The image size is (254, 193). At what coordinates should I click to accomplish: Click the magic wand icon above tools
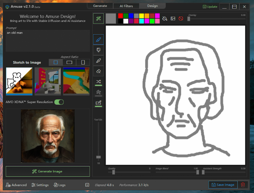pyautogui.click(x=99, y=18)
